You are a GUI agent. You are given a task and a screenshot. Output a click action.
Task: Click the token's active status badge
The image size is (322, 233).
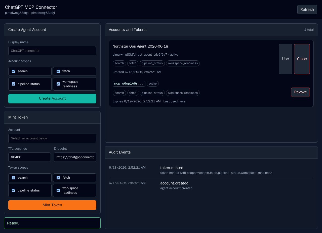tap(153, 84)
